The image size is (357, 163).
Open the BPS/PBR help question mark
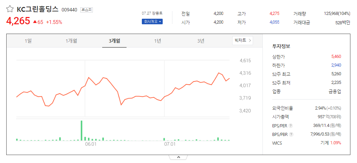coord(291,135)
